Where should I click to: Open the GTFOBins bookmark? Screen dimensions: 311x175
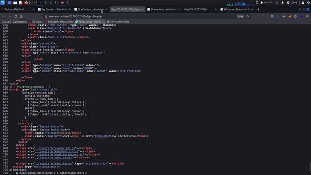pyautogui.click(x=35, y=22)
